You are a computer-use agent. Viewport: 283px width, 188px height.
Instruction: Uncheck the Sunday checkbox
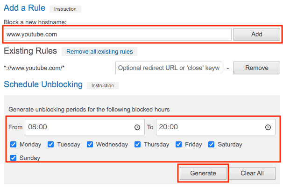[14, 158]
